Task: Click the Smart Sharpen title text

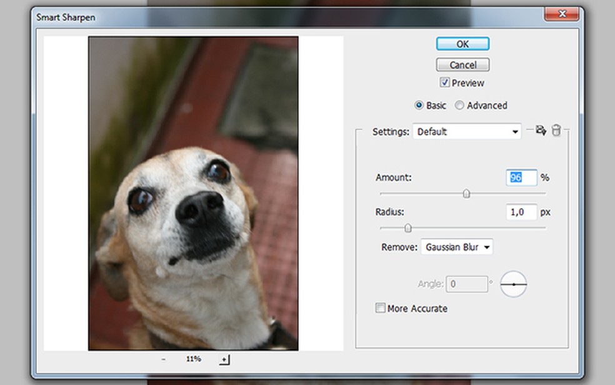Action: pos(66,17)
